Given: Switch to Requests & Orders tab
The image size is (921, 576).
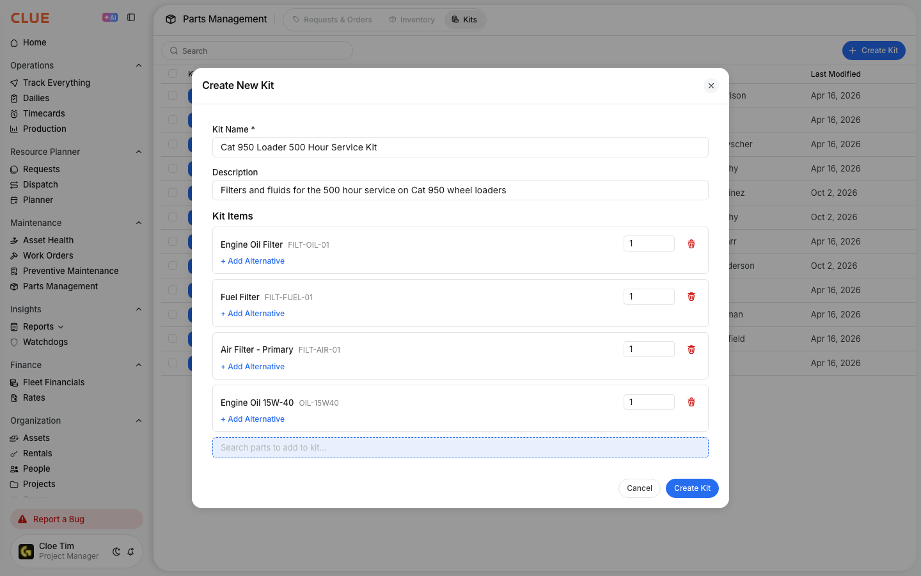Looking at the screenshot, I should [332, 20].
